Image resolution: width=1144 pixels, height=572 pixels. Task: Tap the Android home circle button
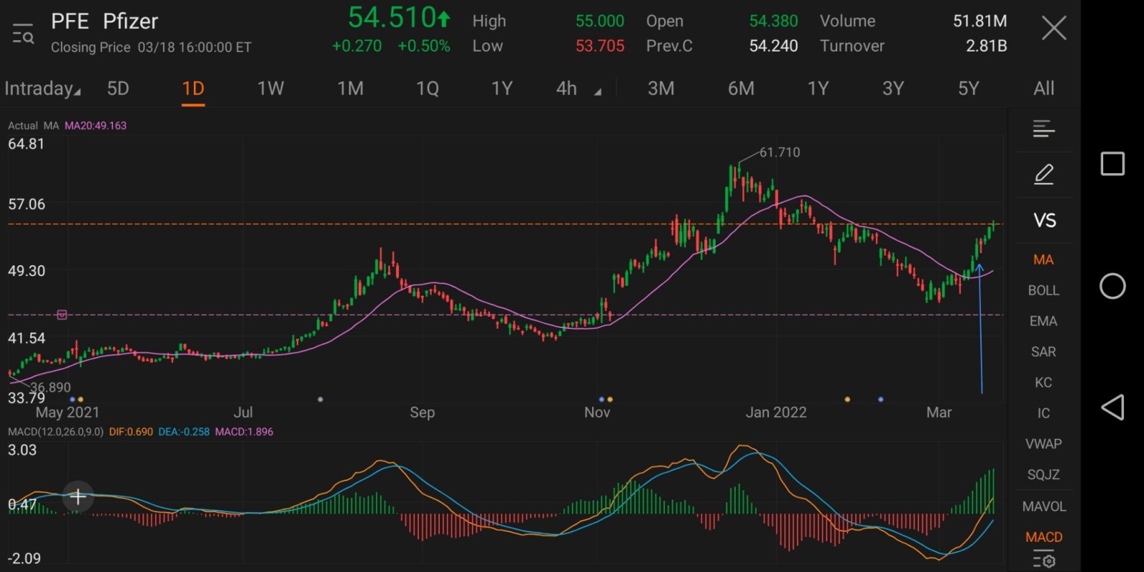point(1113,286)
